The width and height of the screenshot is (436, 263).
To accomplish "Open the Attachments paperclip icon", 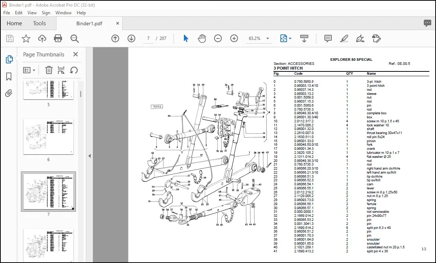I will [9, 93].
